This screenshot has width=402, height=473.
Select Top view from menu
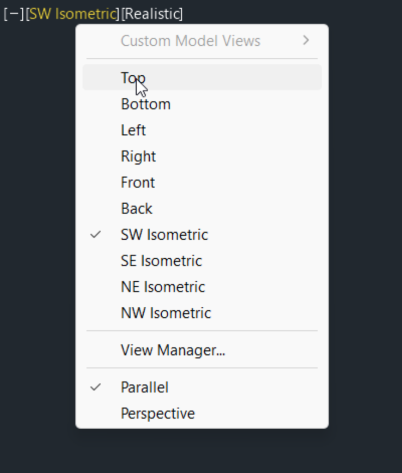133,78
